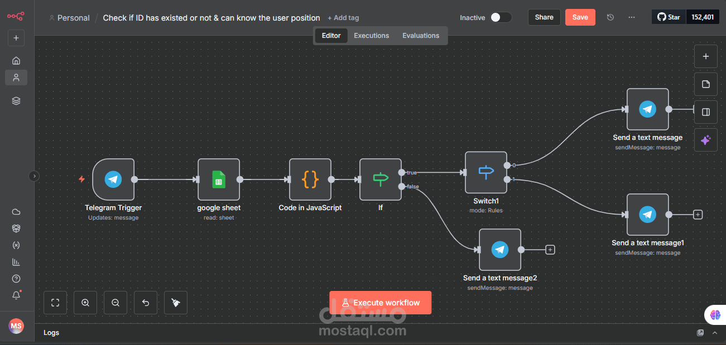Open the insights bar chart icon
This screenshot has width=726, height=345.
click(x=16, y=262)
